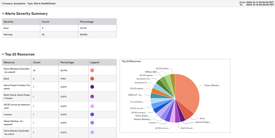Screen dimensions: 275x138
Task: Click the Cisco Wireless Controller - bc-wlan01 resource
Action: (17, 70)
